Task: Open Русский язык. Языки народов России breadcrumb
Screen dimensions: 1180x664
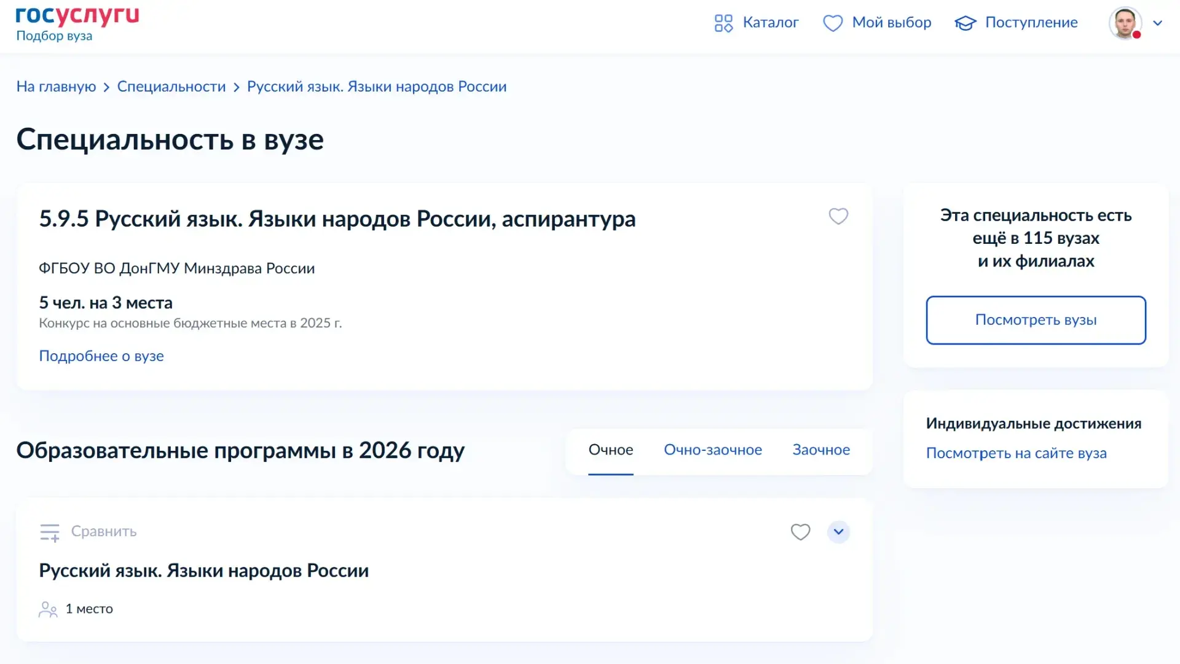Action: pyautogui.click(x=377, y=87)
